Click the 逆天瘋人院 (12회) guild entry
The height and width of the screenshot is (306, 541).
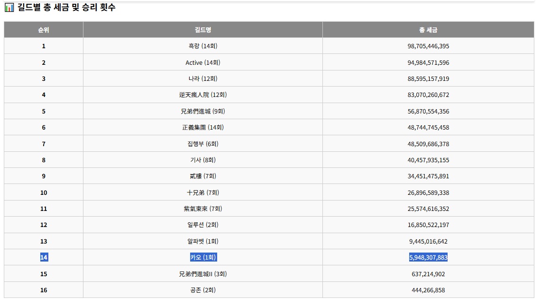tap(203, 95)
